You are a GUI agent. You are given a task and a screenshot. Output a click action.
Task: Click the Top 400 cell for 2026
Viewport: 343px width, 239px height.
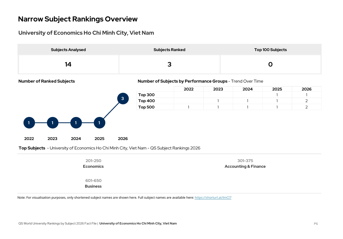[x=306, y=101]
